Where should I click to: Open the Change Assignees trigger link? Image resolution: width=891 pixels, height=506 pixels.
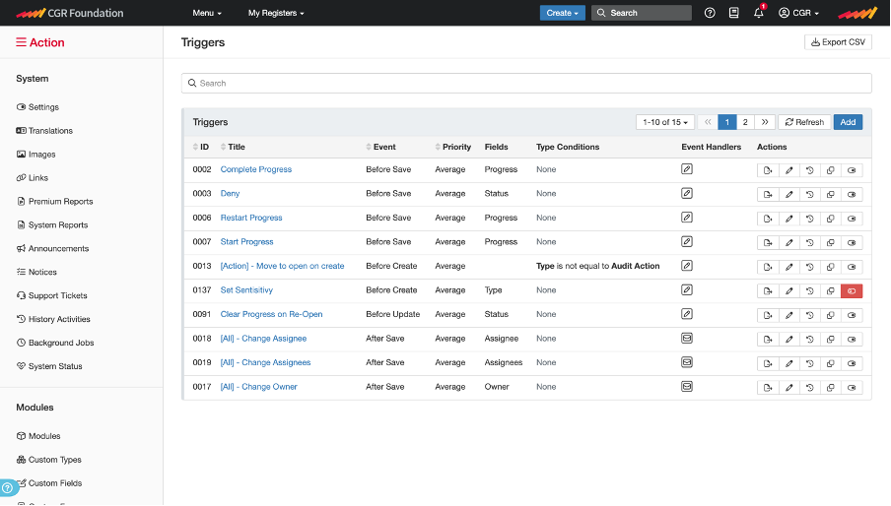[265, 362]
